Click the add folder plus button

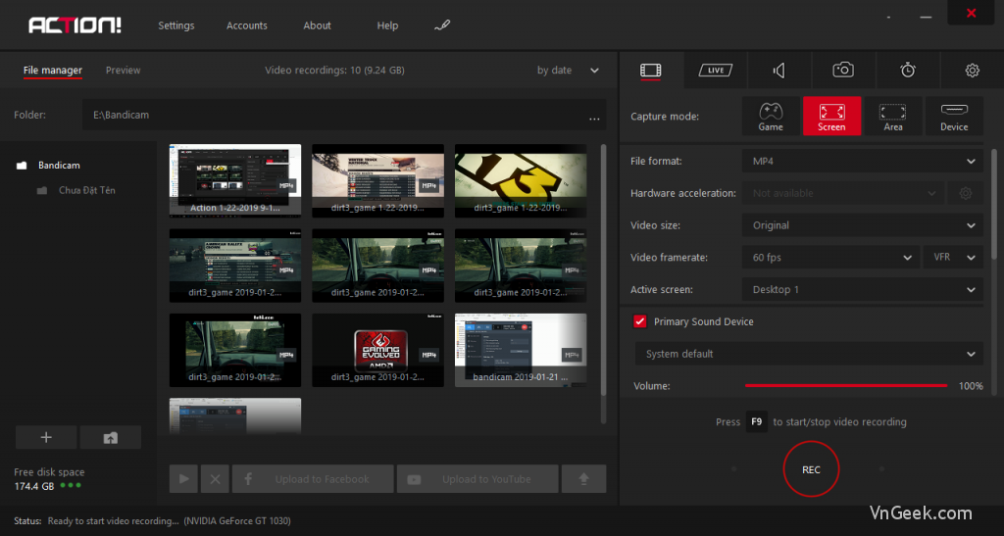point(46,437)
